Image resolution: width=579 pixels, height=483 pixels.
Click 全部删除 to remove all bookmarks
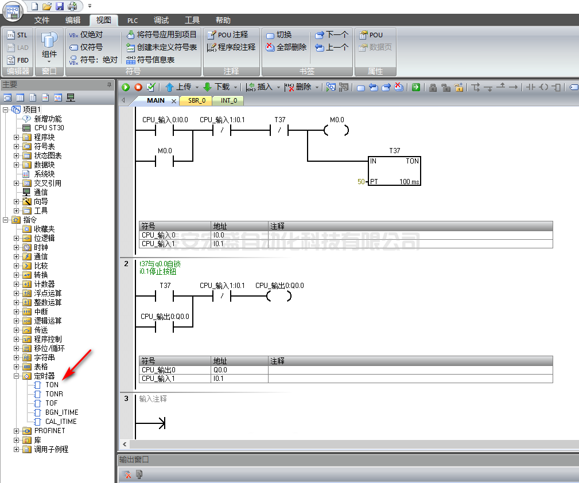click(x=290, y=46)
